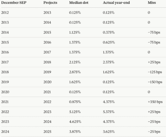
Task: Click the Median dot column header
Action: coord(79,3)
